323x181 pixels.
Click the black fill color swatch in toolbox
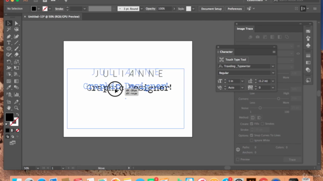click(10, 117)
